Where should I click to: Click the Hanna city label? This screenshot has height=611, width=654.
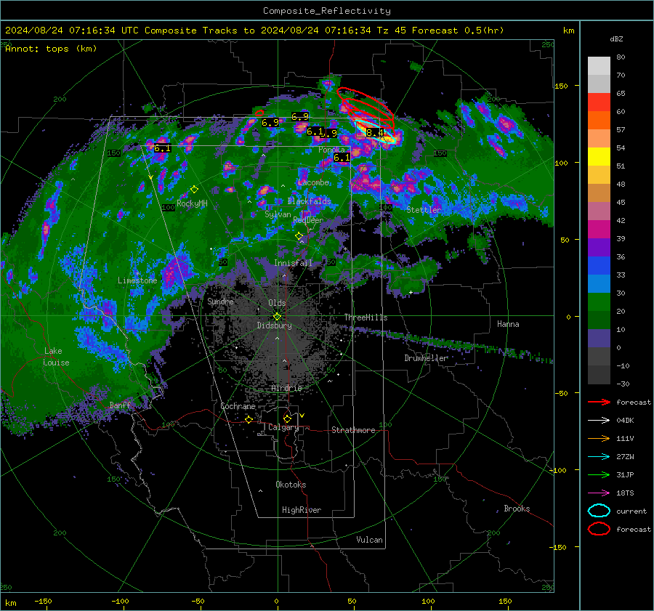pos(508,324)
